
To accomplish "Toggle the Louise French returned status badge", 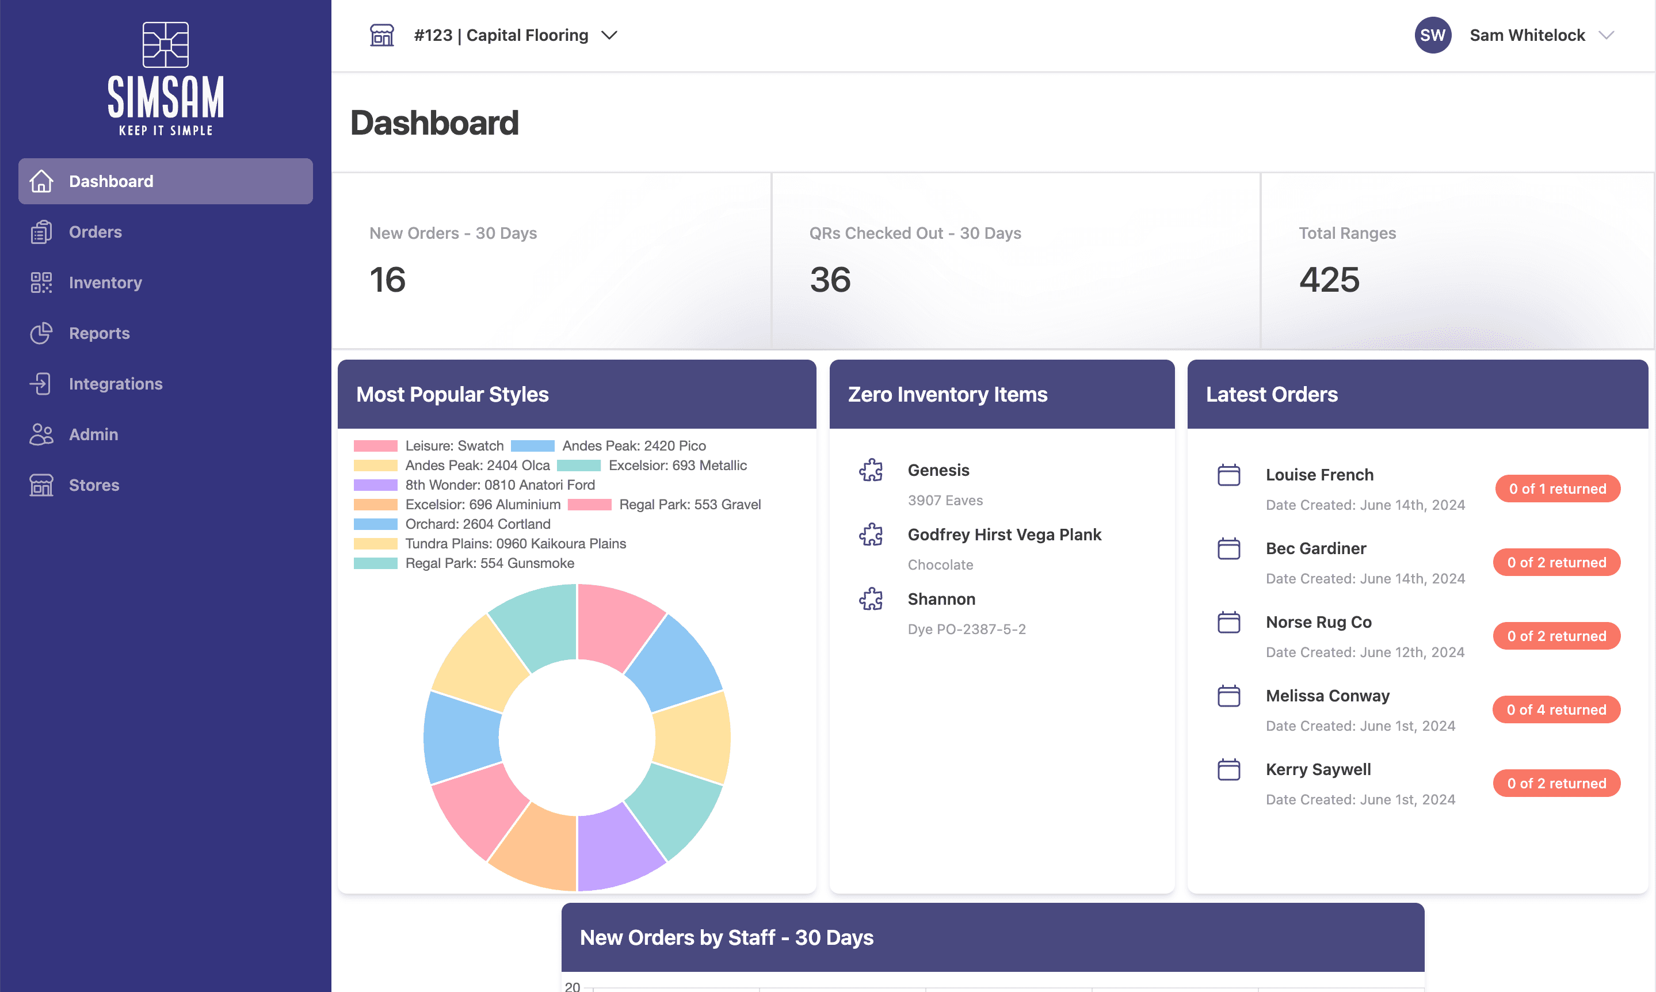I will pyautogui.click(x=1557, y=488).
